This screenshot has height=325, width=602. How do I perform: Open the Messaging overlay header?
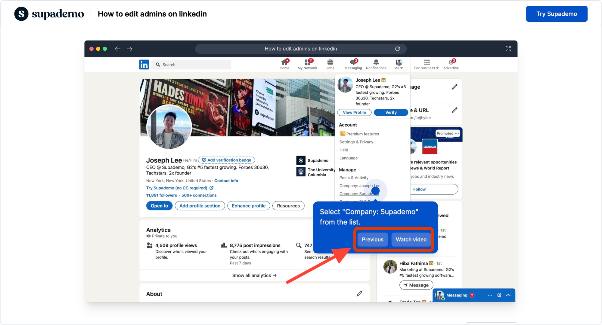(474, 295)
